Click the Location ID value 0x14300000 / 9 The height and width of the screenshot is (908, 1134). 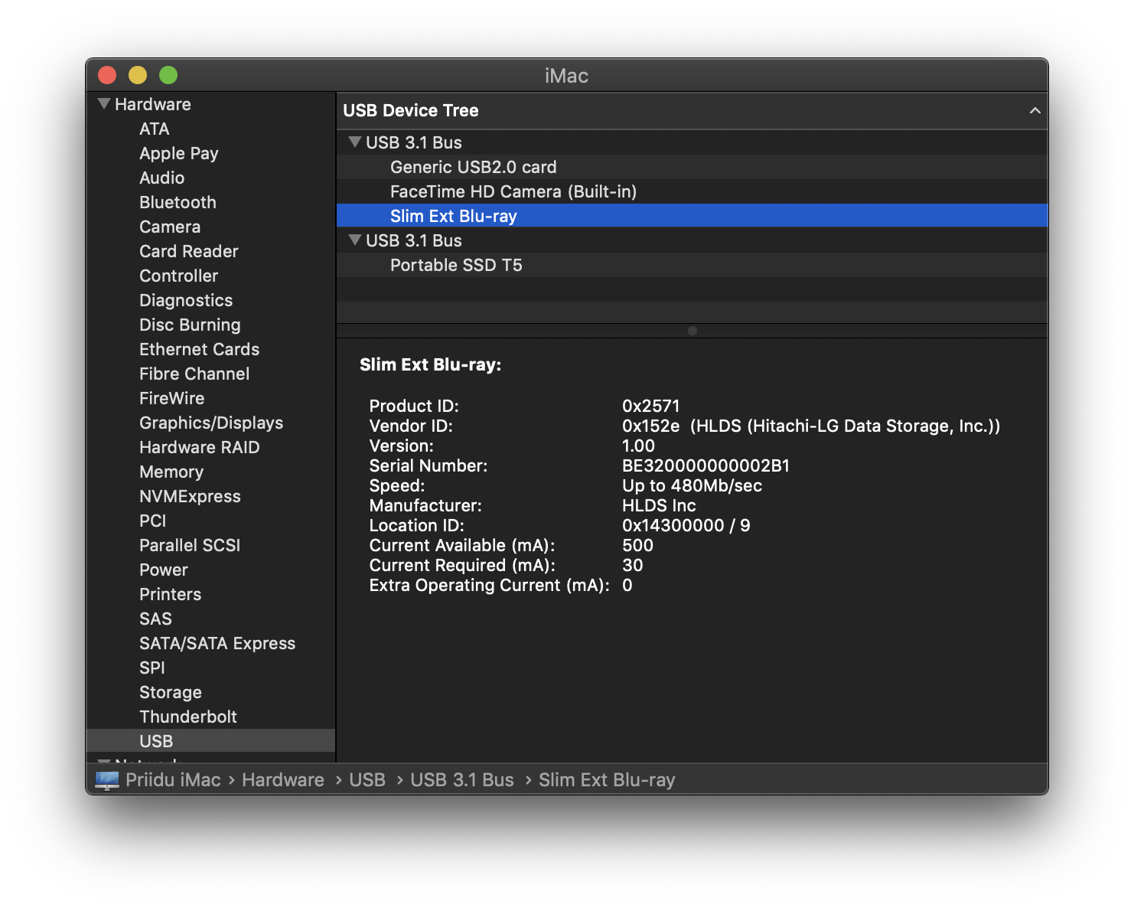[686, 525]
